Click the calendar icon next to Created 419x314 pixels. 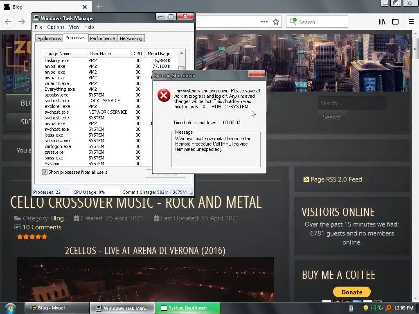(76, 218)
